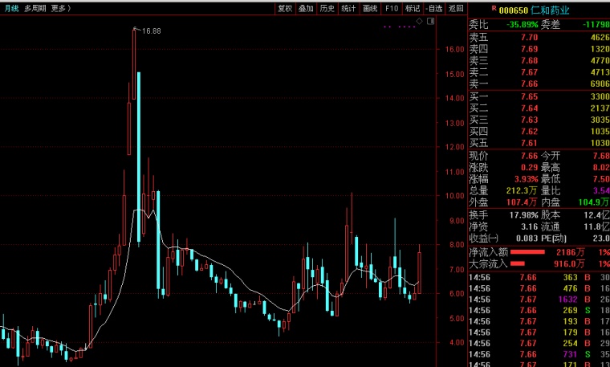Screen dimensions: 610x367
Task: Open the 多周期 multi-period view
Action: [x=35, y=8]
